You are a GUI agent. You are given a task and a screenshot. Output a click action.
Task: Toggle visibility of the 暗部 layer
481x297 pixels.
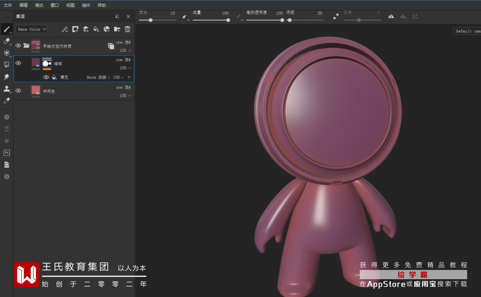(18, 63)
